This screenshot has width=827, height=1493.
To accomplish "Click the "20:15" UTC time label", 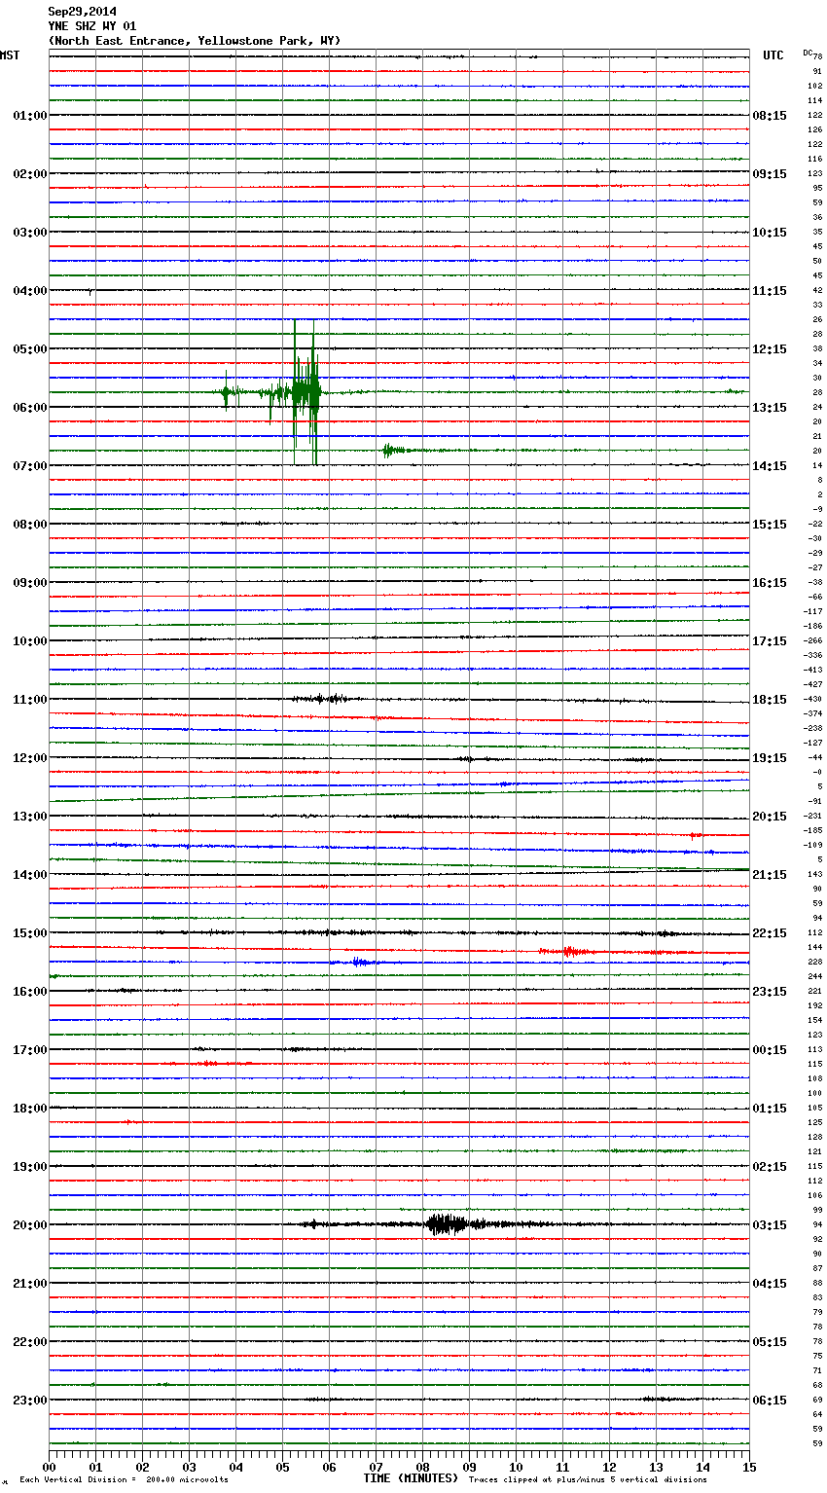I will click(770, 817).
